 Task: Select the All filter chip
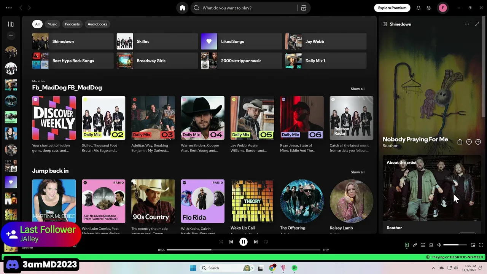click(37, 24)
